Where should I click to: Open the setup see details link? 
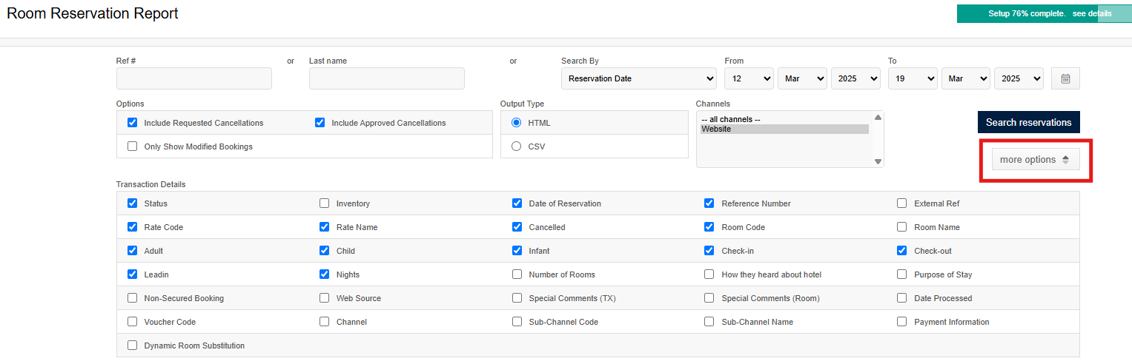(1091, 13)
